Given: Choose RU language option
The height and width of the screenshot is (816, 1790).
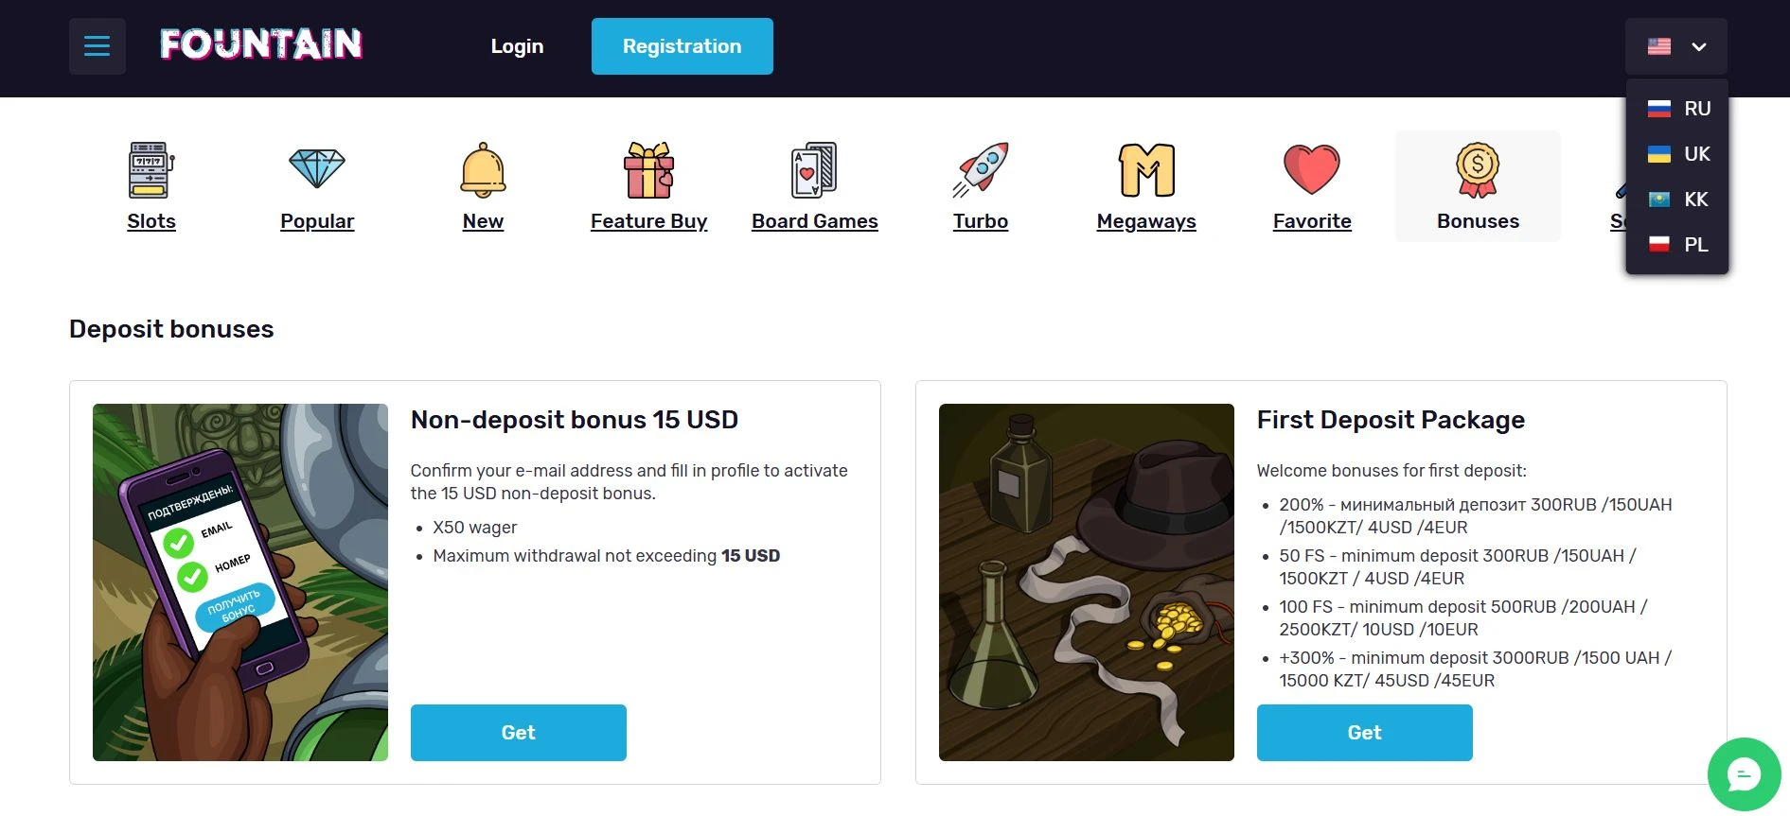Looking at the screenshot, I should coord(1678,109).
